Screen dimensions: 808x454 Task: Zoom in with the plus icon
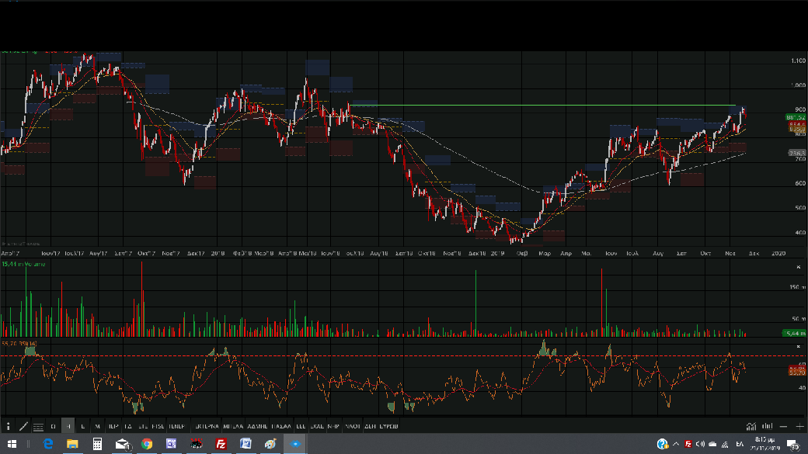click(x=799, y=426)
